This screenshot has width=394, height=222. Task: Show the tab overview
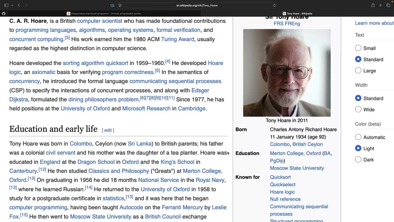click(388, 5)
